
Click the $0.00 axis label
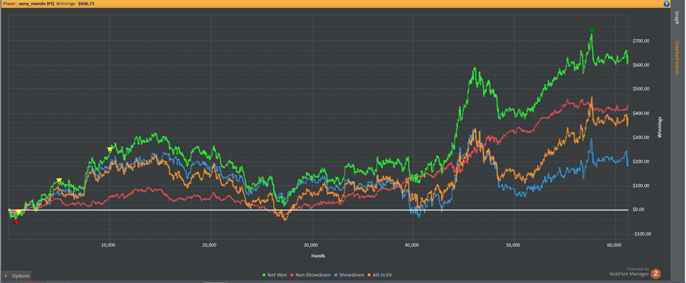click(638, 210)
